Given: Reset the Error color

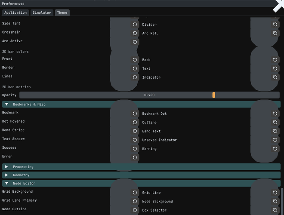Looking at the screenshot, I should pyautogui.click(x=135, y=157).
